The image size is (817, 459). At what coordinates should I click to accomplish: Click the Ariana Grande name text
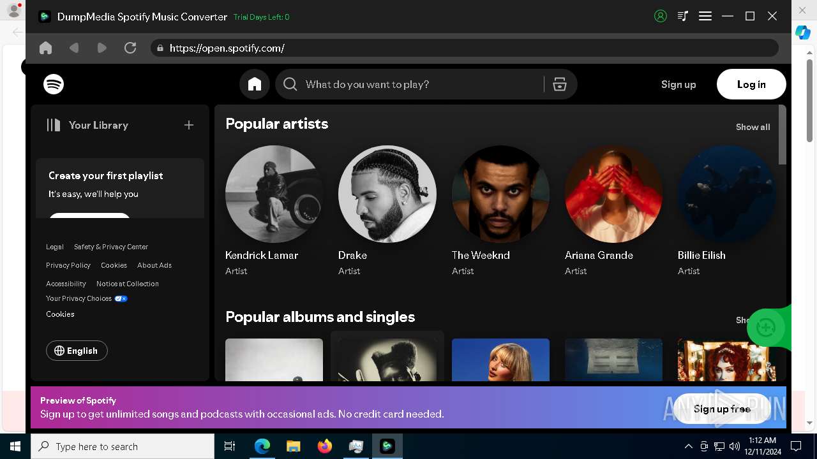pos(599,255)
